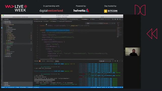162x91 pixels.
Task: Kill the terminal with trash icon
Action: tap(117, 61)
